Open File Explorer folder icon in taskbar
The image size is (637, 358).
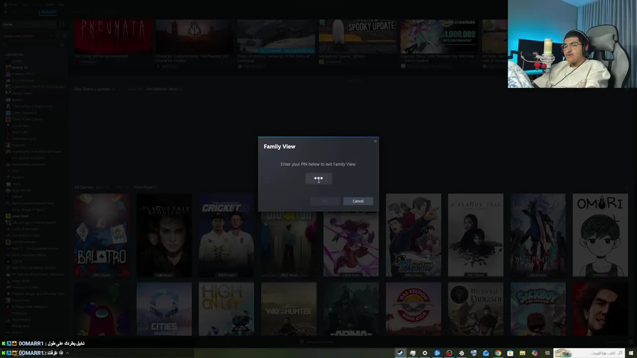522,353
